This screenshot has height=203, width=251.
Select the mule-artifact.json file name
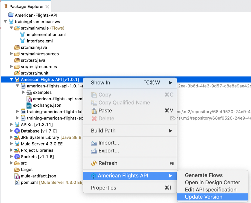39,176
